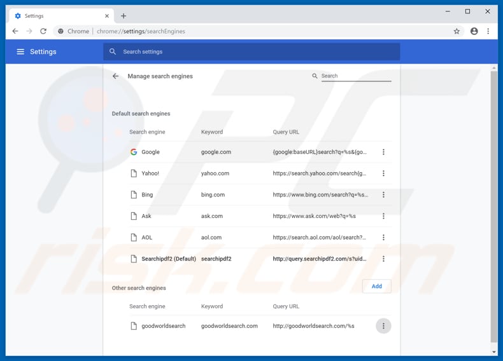This screenshot has width=503, height=361.
Task: Click the Settings title in header
Action: click(43, 51)
